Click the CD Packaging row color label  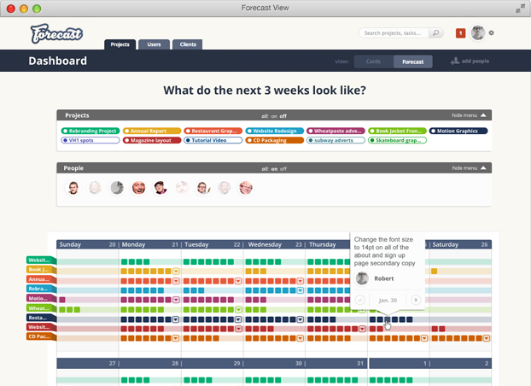(41, 336)
